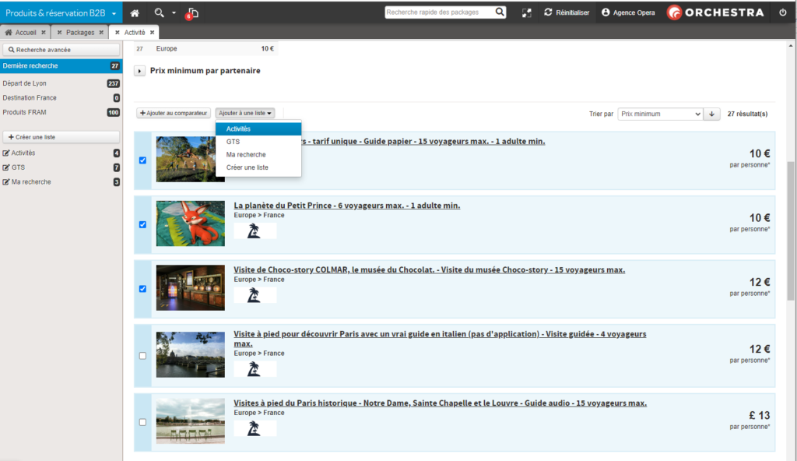Uncheck the Choco-story COLMAR checkbox

(x=142, y=289)
